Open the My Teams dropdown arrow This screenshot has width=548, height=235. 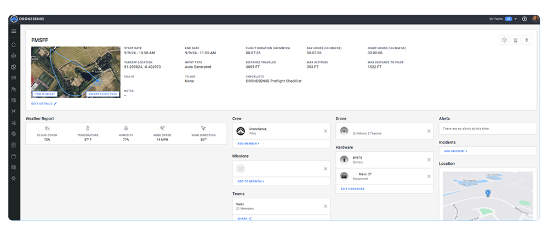516,19
